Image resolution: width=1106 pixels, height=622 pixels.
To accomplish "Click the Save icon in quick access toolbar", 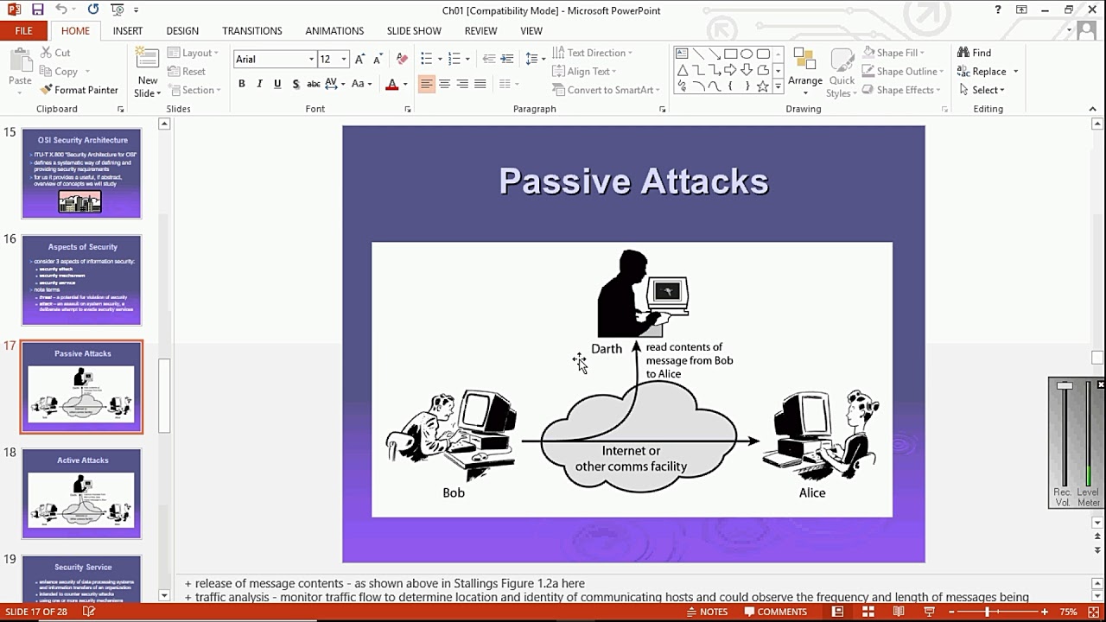I will coord(37,10).
